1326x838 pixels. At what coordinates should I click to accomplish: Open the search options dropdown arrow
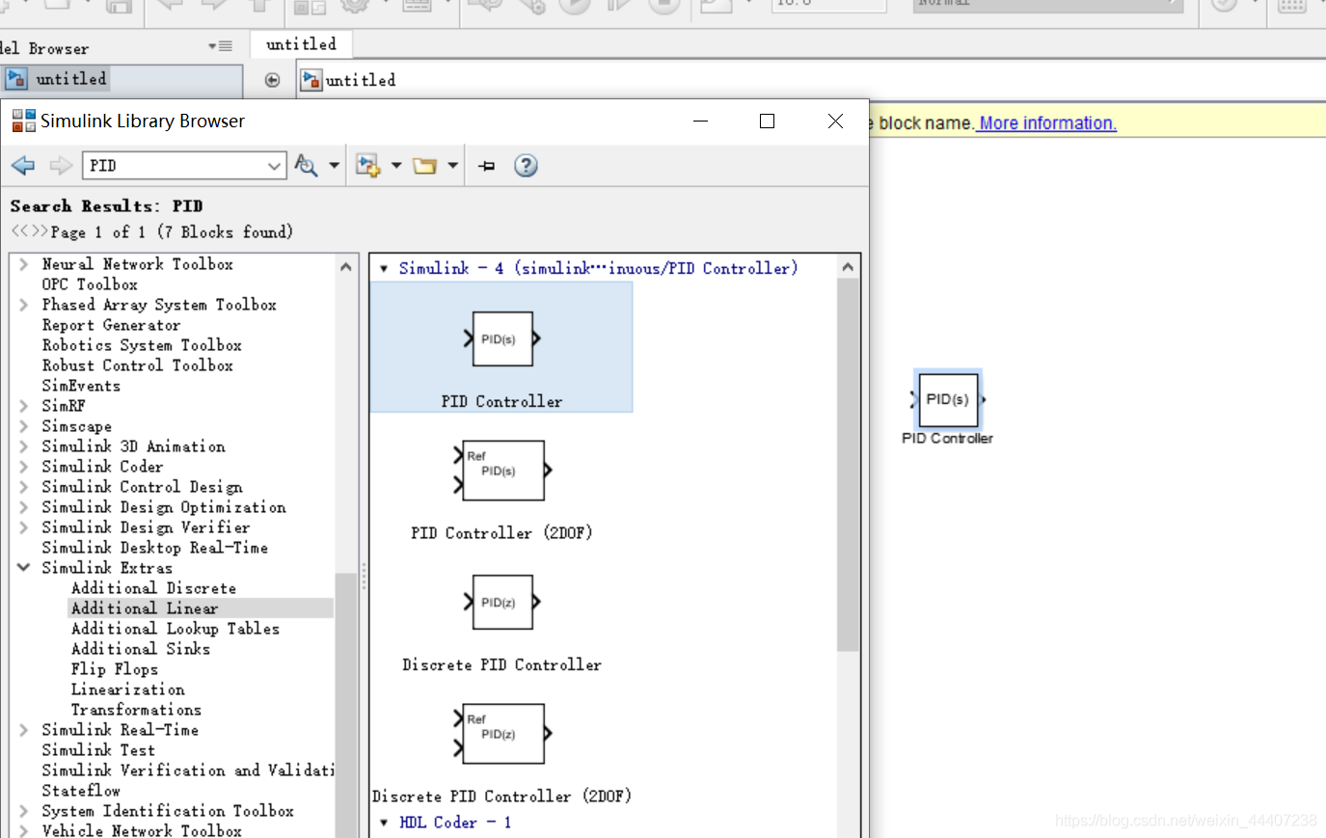tap(334, 166)
